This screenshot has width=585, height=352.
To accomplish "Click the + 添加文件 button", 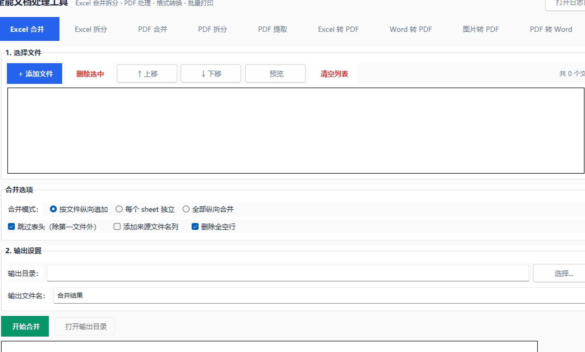I will (35, 74).
